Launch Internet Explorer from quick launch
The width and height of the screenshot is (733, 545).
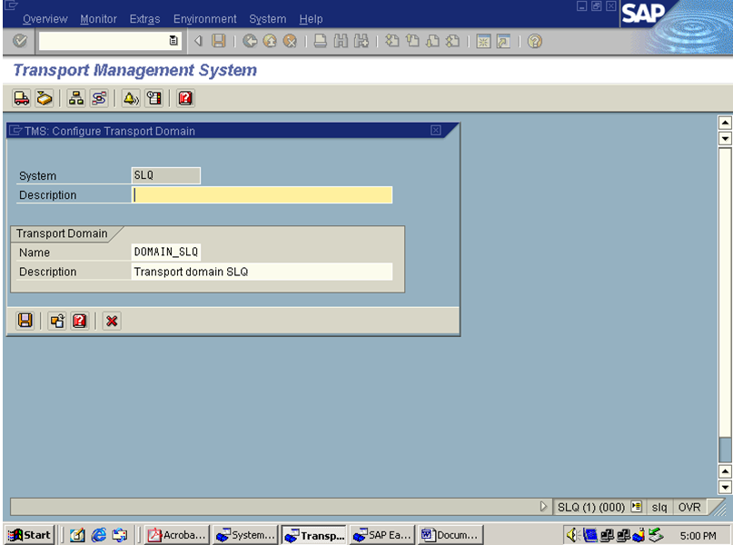[x=99, y=535]
